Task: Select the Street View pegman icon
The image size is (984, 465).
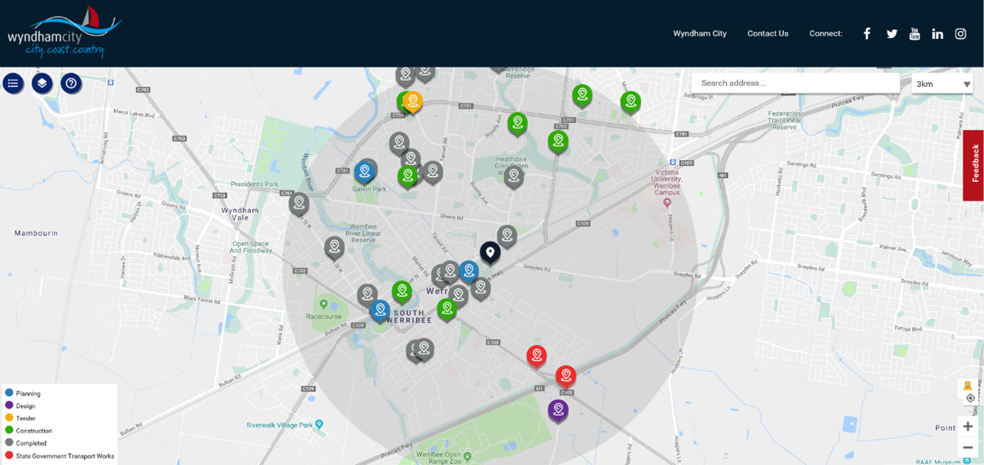Action: (968, 386)
